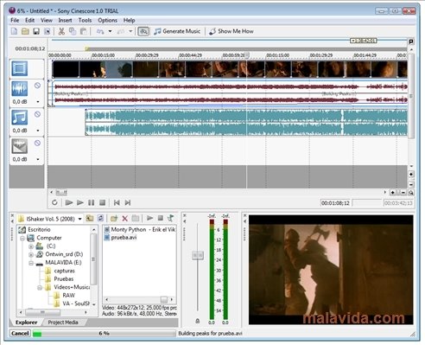Select the Pruebas folder
This screenshot has width=425, height=345.
click(64, 278)
